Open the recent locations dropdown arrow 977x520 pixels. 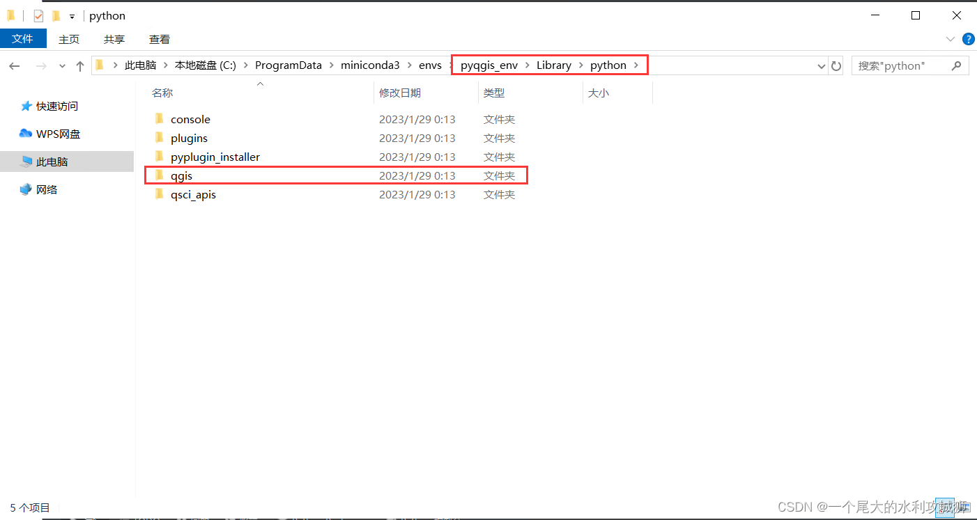tap(62, 66)
